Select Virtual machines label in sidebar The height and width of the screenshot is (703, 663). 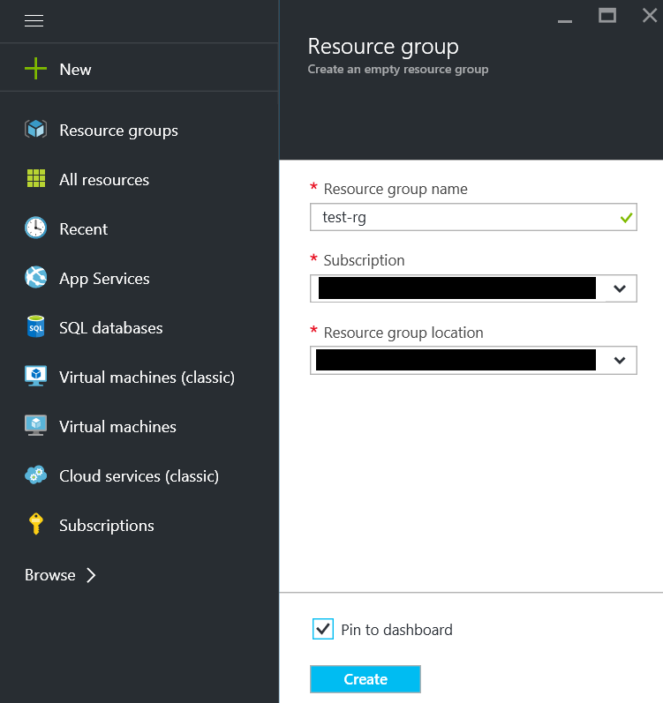click(x=118, y=426)
